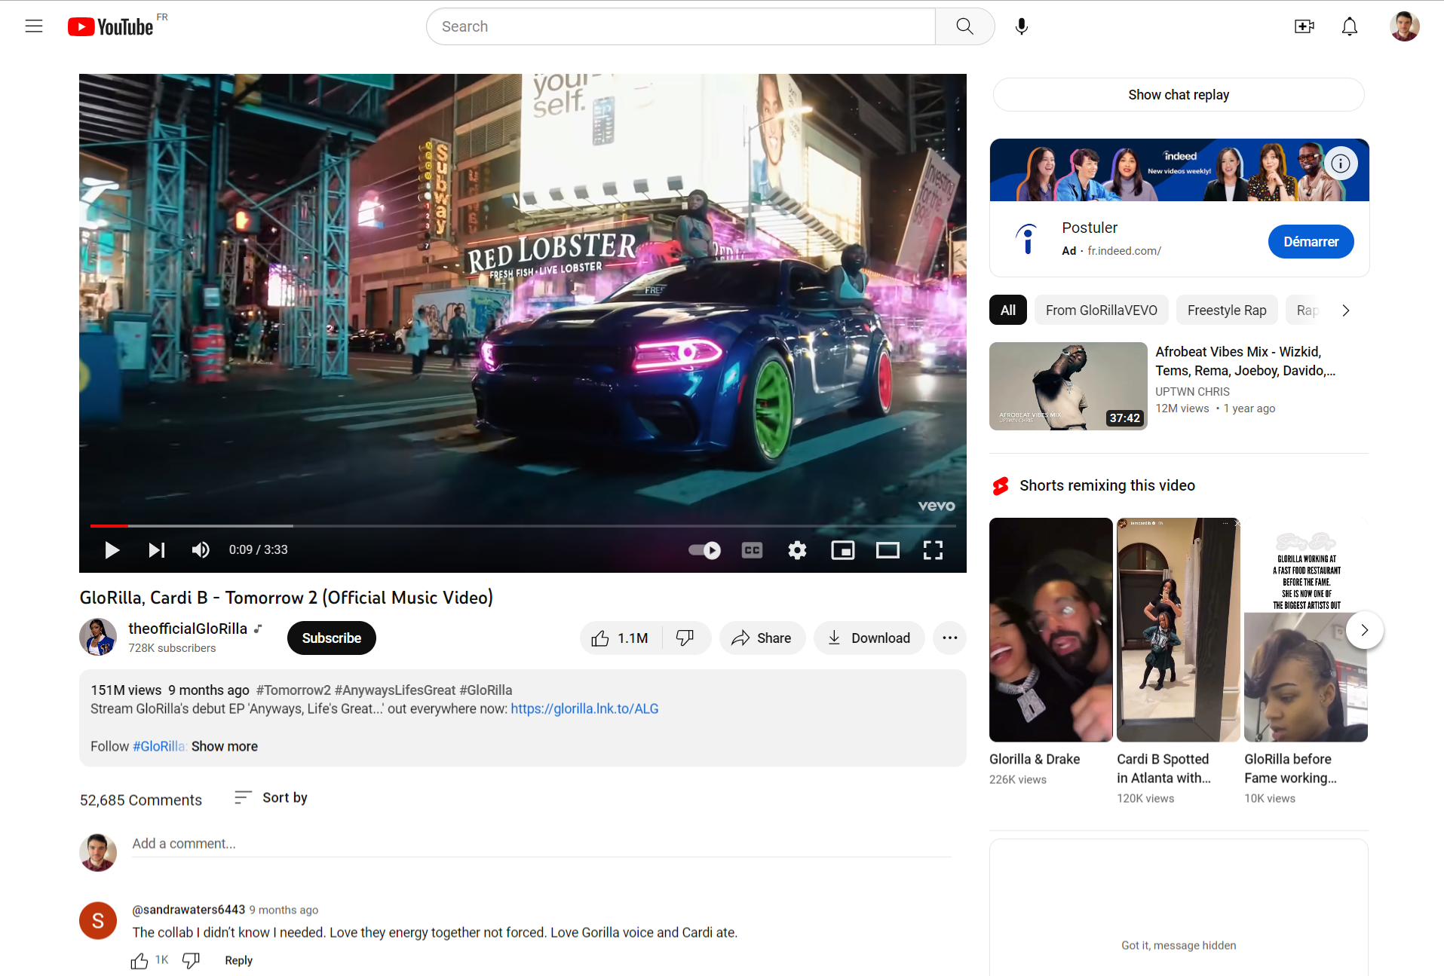This screenshot has width=1444, height=976.
Task: Reply to the sandrawaters6443 comment
Action: [238, 961]
